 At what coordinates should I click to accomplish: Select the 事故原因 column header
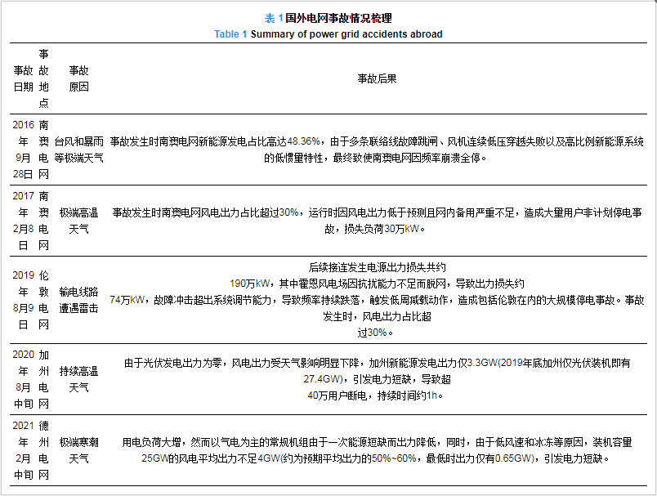coord(78,78)
